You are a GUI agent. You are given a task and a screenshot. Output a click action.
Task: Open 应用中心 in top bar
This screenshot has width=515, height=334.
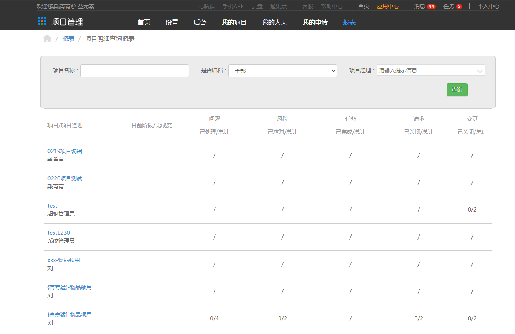[x=388, y=6]
